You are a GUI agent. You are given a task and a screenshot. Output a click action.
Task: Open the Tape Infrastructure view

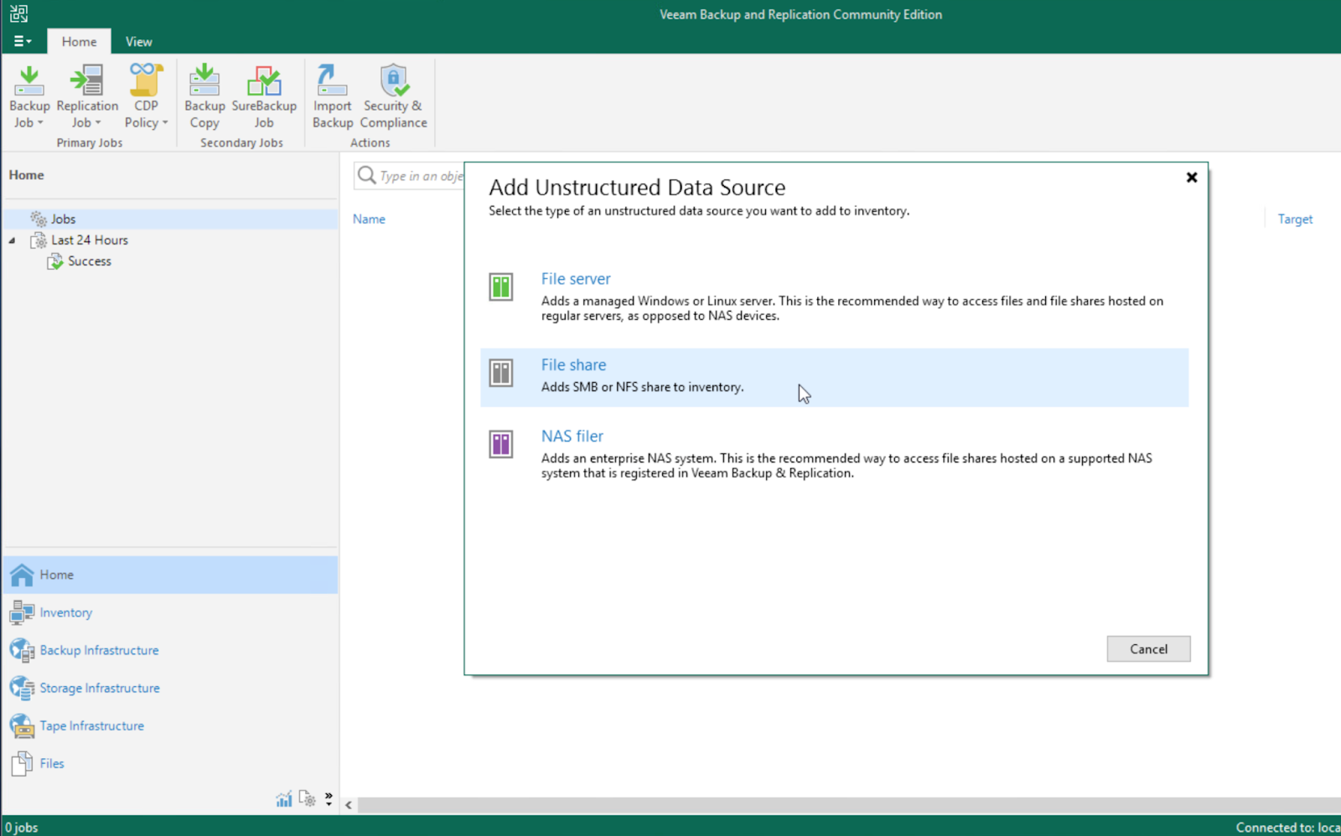click(x=171, y=725)
